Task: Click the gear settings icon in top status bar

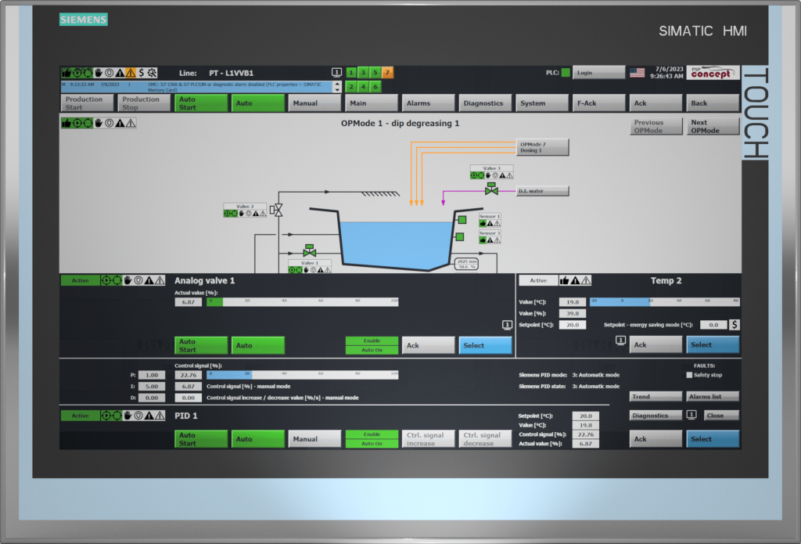Action: tap(153, 73)
